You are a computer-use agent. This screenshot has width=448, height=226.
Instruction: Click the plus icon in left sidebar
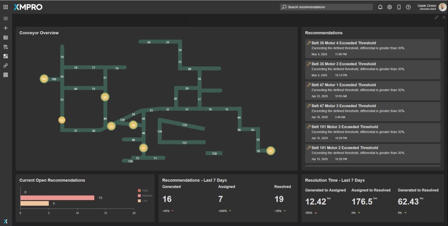point(6,28)
